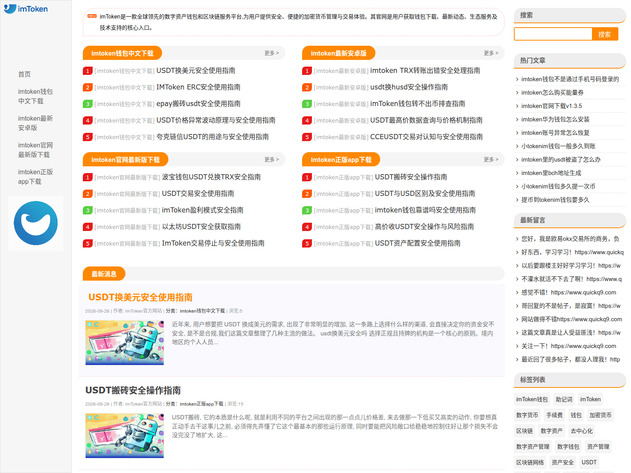Open imtoken钱包中文下载 sidebar menu item

pos(35,96)
